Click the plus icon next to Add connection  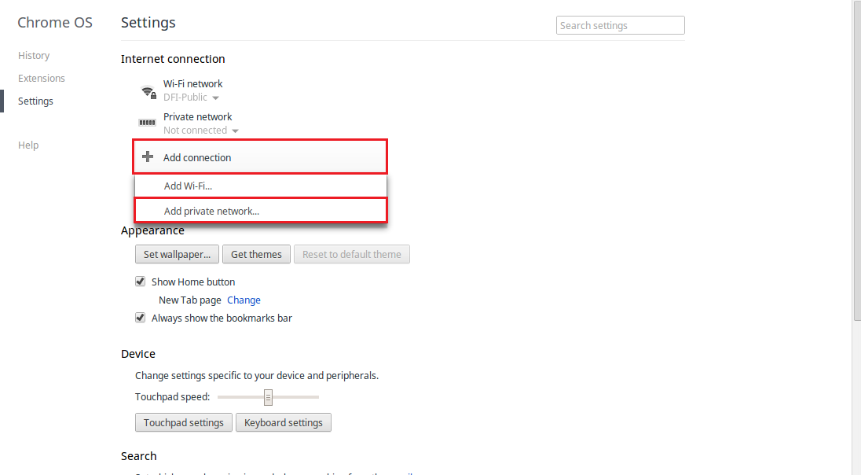(148, 156)
